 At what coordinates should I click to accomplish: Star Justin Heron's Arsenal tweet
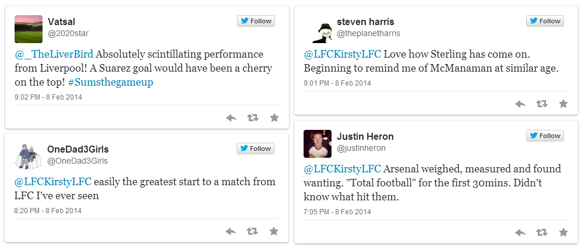point(563,232)
